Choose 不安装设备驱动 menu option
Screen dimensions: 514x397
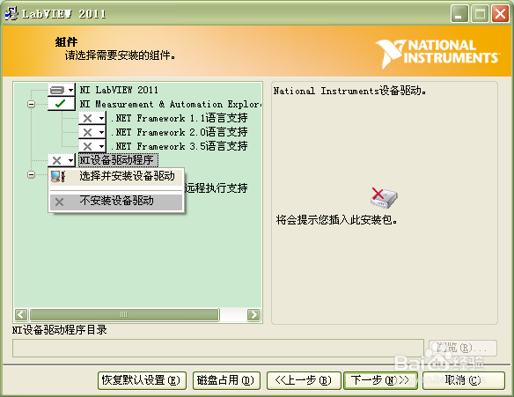coord(116,201)
